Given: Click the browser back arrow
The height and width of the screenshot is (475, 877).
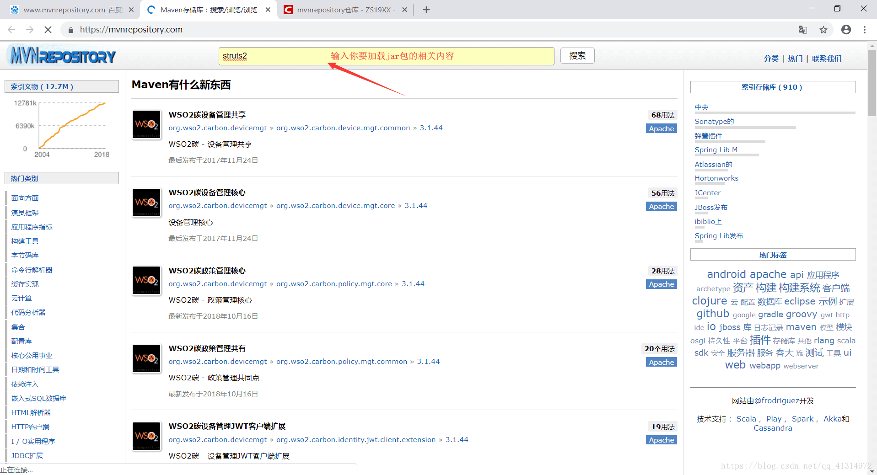Looking at the screenshot, I should (x=11, y=30).
